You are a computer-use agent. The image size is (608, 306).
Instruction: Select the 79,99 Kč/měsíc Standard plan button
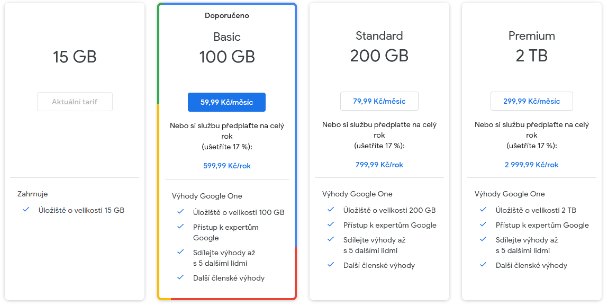[x=379, y=101]
